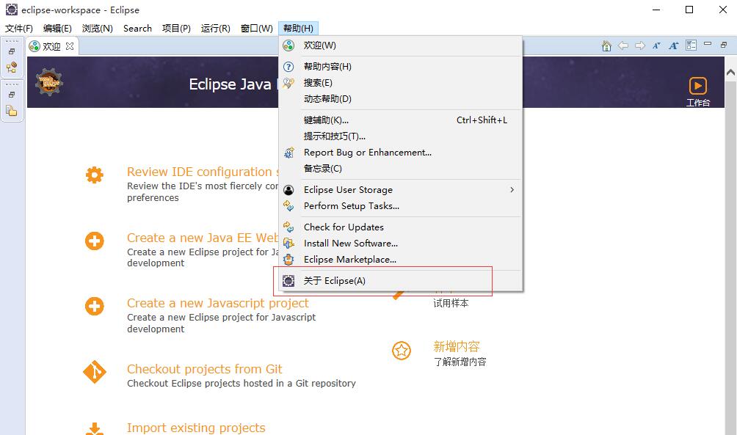Open Import existing projects link
Viewport: 737px width, 435px height.
196,428
